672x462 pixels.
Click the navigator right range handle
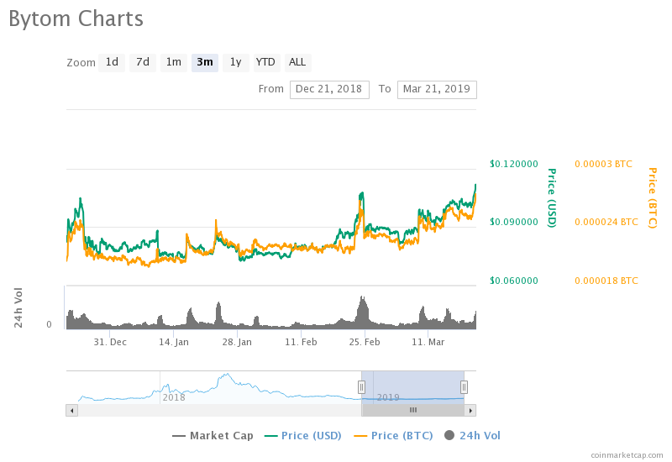465,387
